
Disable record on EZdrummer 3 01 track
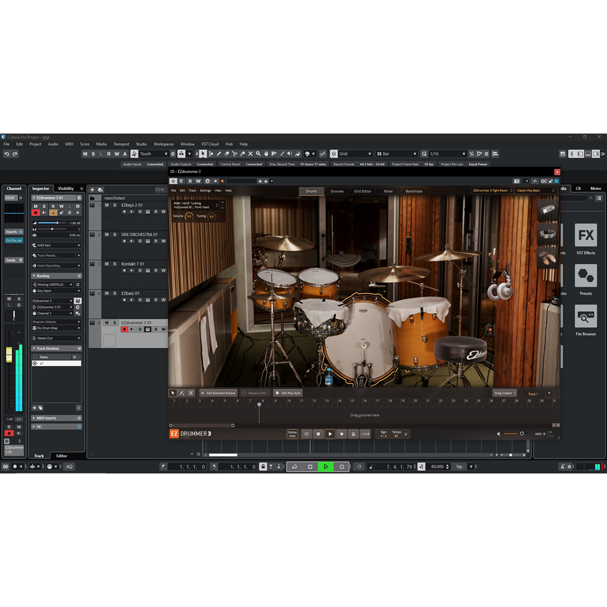[124, 330]
